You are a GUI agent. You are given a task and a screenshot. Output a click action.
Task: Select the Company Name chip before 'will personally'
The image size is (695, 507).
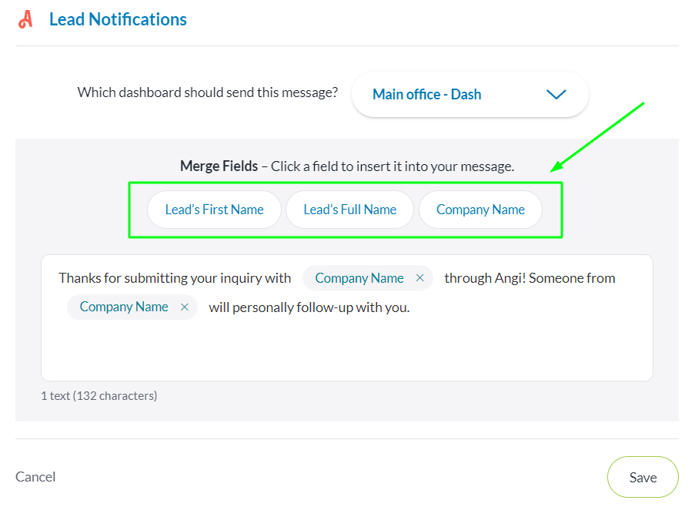(x=123, y=307)
